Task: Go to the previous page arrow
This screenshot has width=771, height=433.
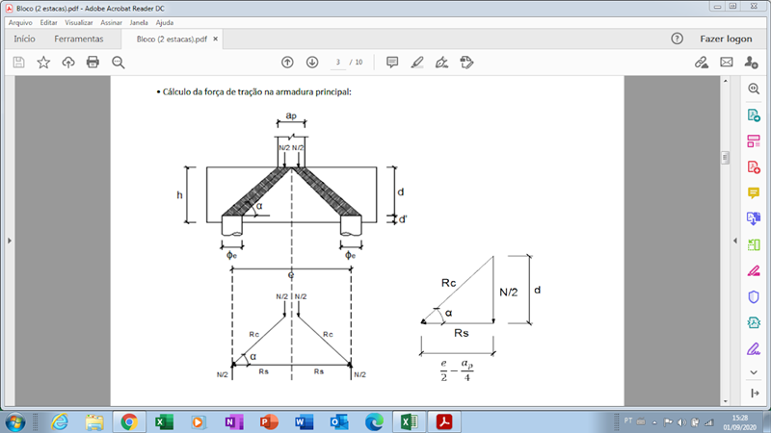Action: click(287, 63)
